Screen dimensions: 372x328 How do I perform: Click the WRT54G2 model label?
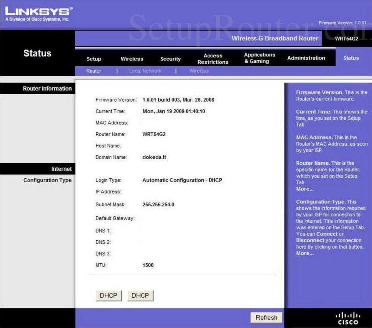tap(348, 39)
